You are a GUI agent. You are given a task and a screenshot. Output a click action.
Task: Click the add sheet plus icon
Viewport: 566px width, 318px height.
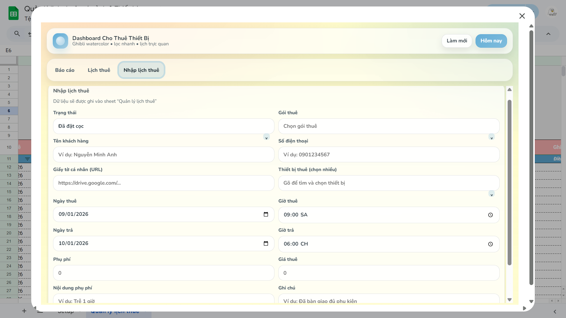24,311
